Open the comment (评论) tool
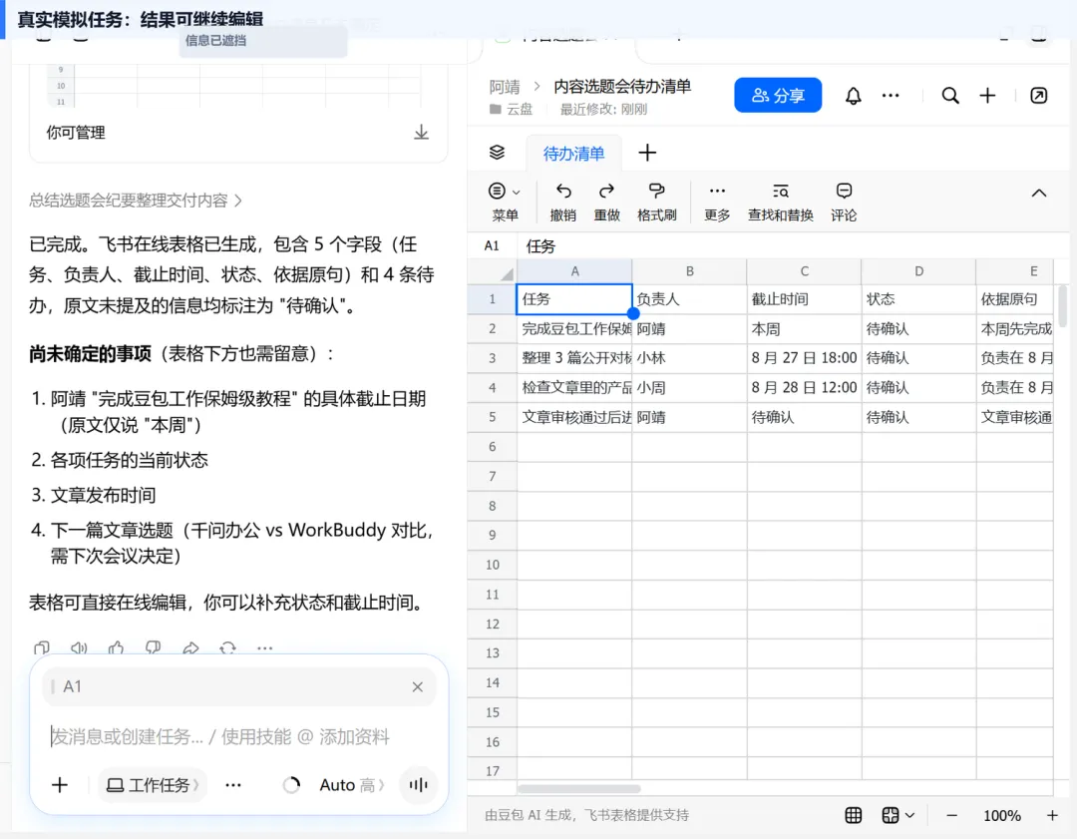 click(x=844, y=191)
